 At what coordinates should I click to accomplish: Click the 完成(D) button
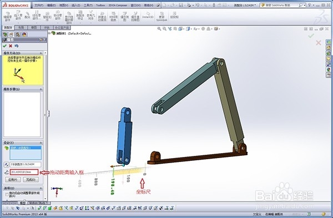(x=31, y=180)
